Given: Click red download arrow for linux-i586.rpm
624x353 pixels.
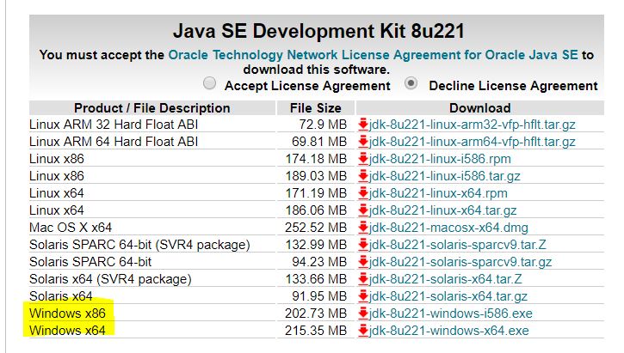Looking at the screenshot, I should click(363, 158).
